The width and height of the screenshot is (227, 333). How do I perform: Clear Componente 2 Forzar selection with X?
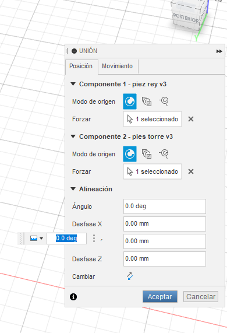pos(191,171)
